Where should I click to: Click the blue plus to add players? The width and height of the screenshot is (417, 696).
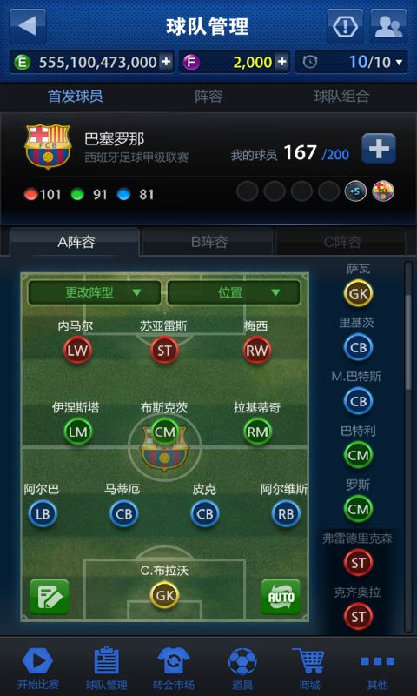[x=379, y=149]
